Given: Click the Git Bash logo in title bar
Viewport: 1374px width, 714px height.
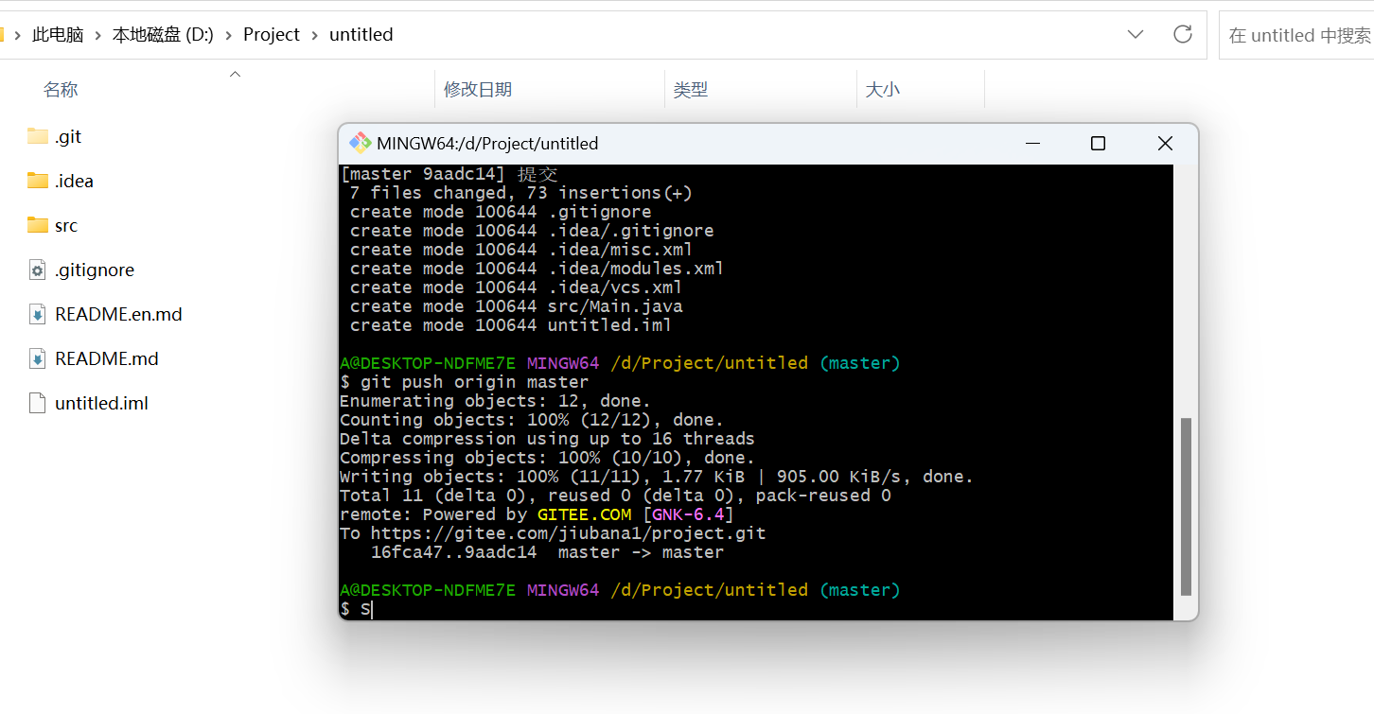Looking at the screenshot, I should click(x=360, y=144).
